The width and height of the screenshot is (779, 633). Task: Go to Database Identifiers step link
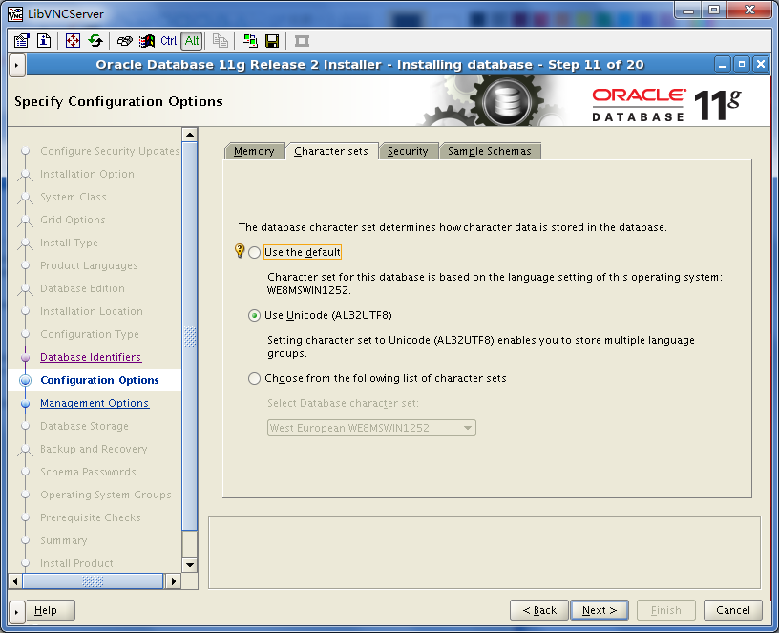(x=91, y=357)
